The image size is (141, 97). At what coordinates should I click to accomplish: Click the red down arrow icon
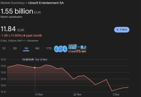(x=24, y=36)
